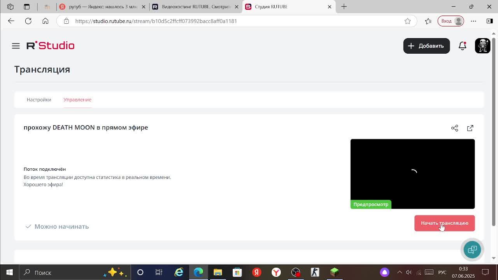Click the Поток подключён heading

coord(45,169)
